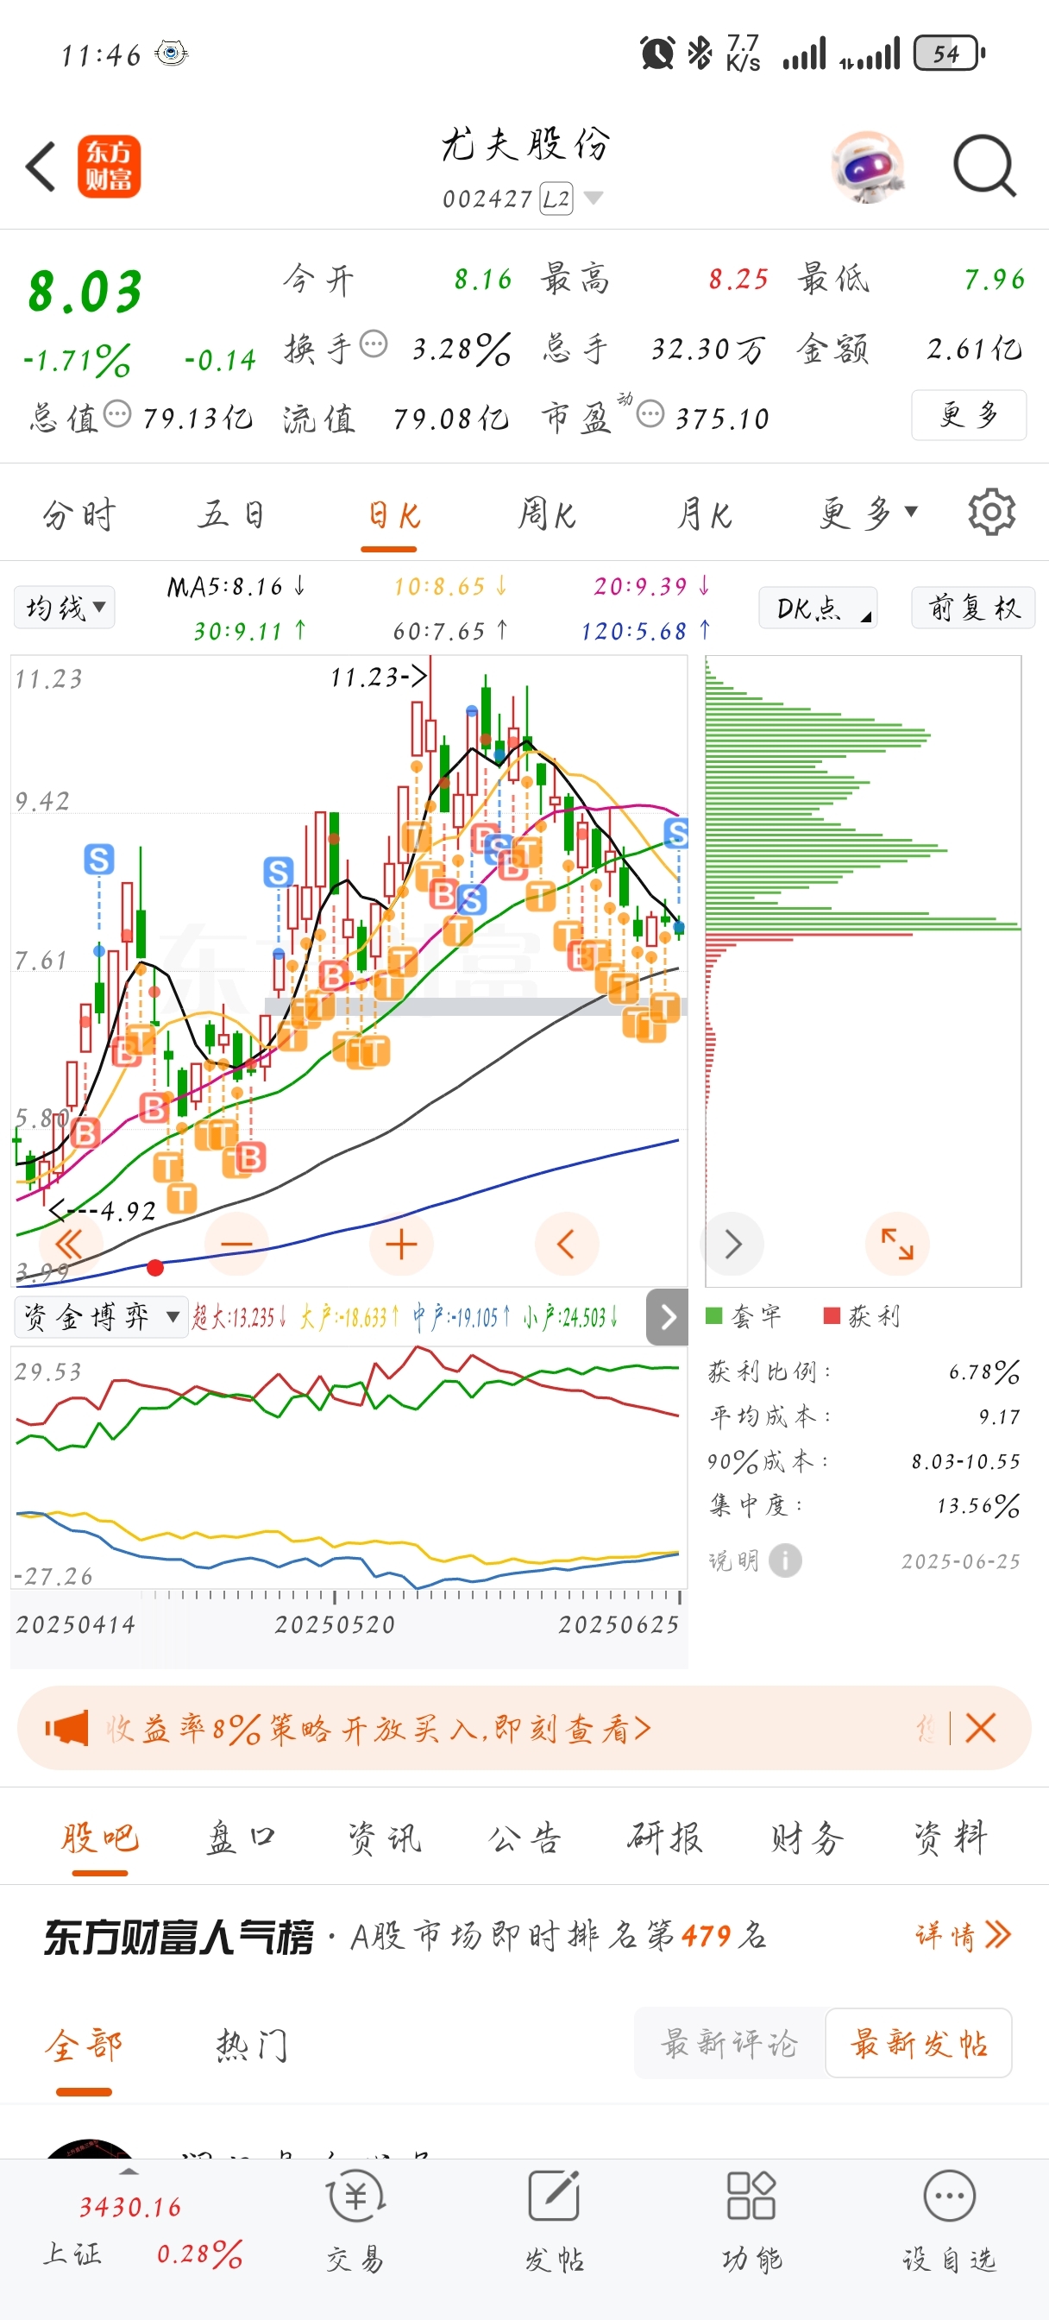Select 月K chart tab

703,515
